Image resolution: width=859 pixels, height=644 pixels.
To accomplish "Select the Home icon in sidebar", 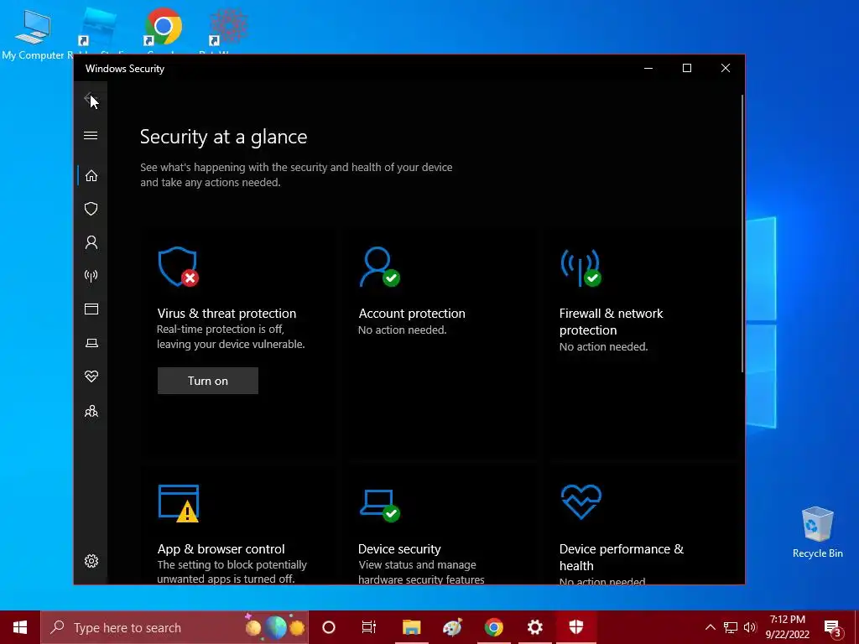I will (x=91, y=176).
